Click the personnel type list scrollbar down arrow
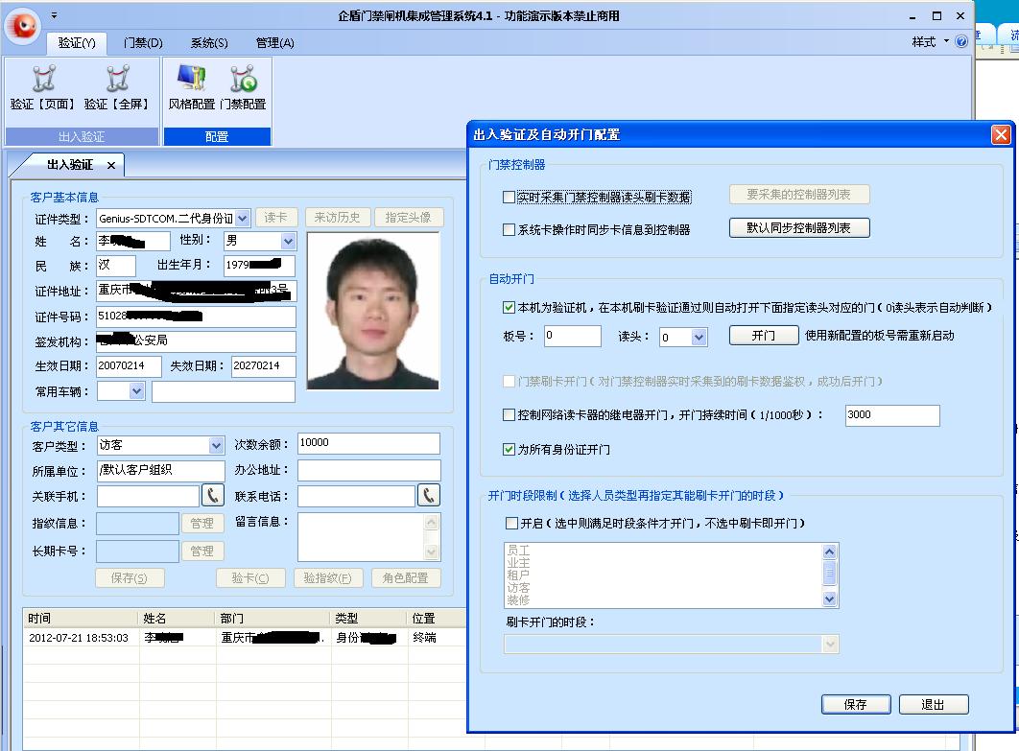The image size is (1019, 751). tap(829, 599)
